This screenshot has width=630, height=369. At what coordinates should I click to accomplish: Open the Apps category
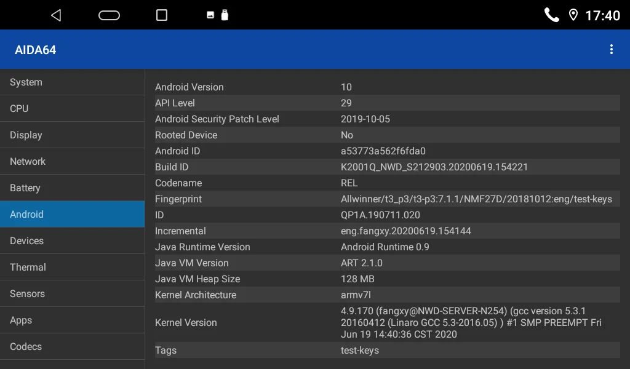coord(73,320)
